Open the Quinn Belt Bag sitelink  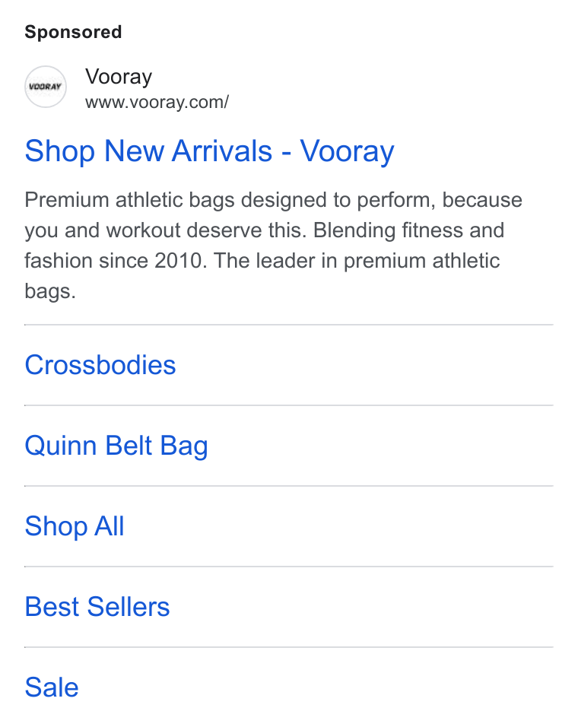[116, 446]
